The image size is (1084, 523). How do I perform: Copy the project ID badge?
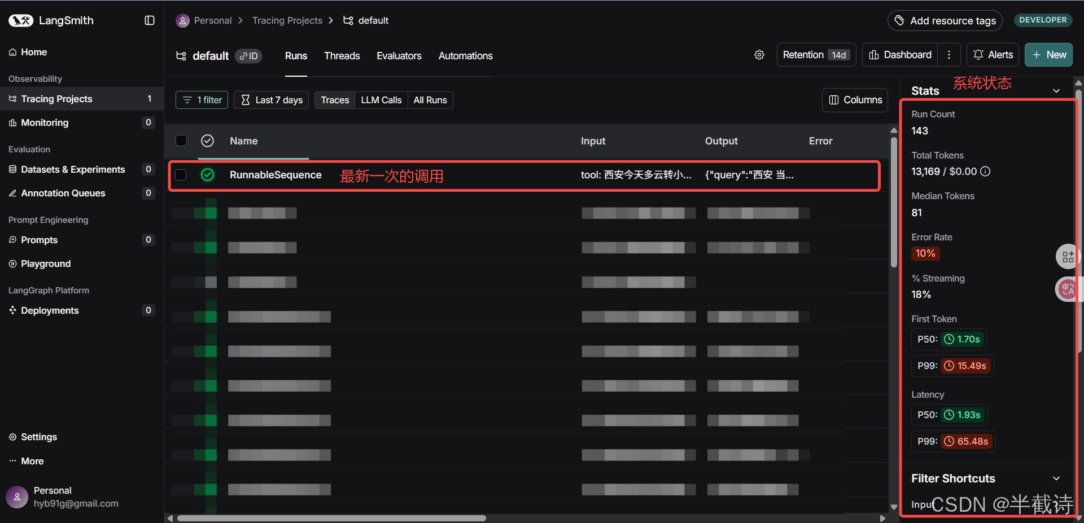248,56
